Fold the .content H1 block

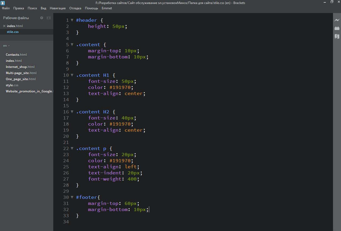pyautogui.click(x=72, y=75)
